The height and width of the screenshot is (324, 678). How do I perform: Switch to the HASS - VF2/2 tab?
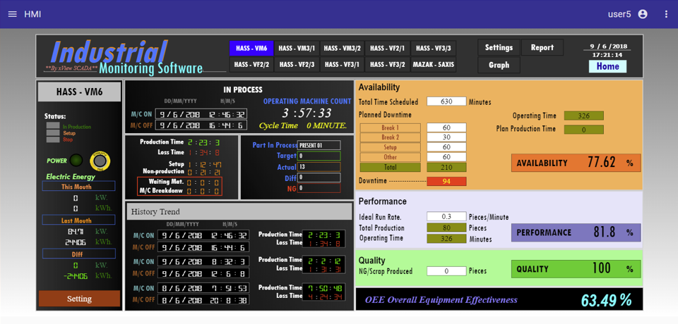click(x=251, y=65)
